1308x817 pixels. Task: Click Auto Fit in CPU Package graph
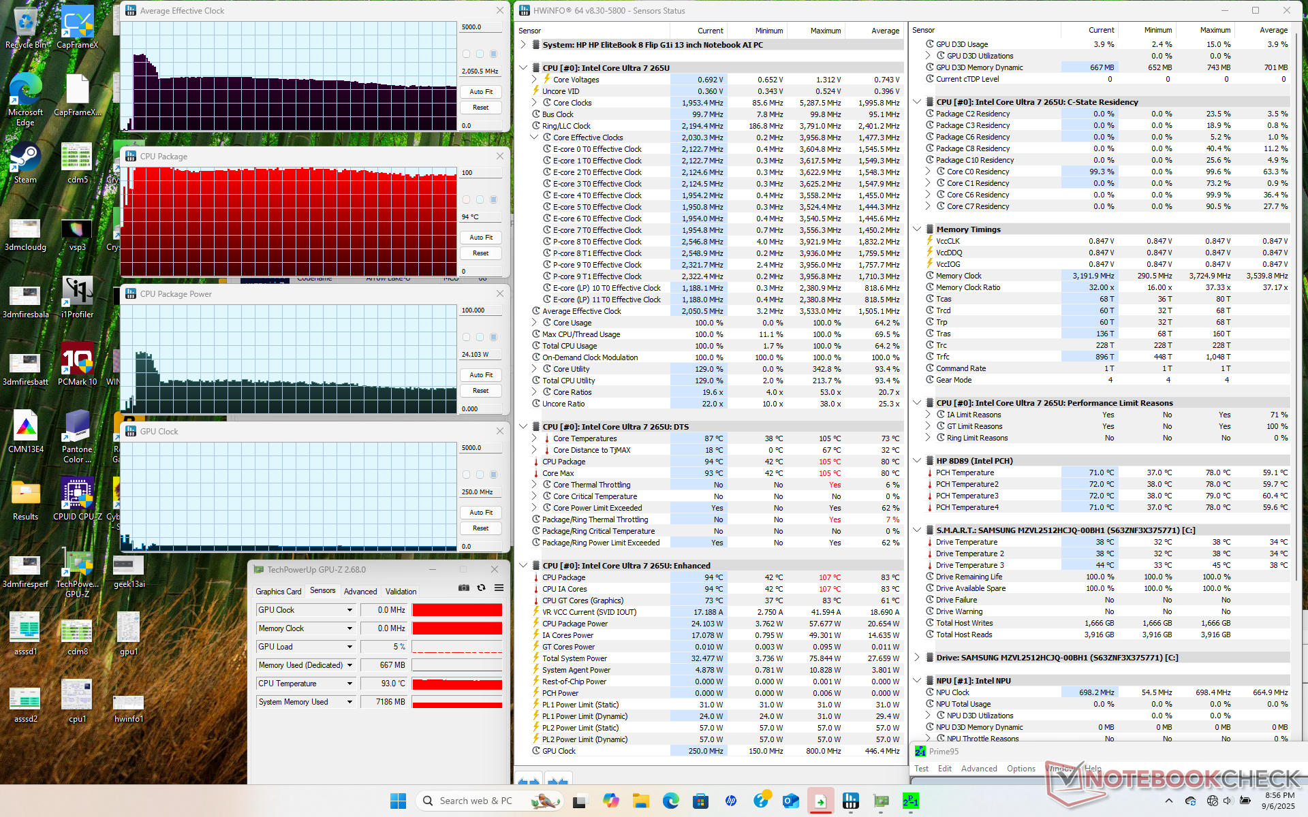(x=480, y=238)
